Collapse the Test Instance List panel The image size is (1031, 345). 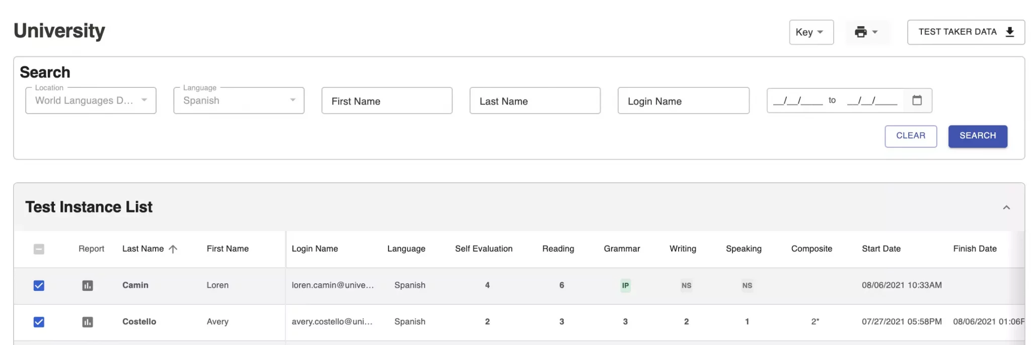[1006, 207]
